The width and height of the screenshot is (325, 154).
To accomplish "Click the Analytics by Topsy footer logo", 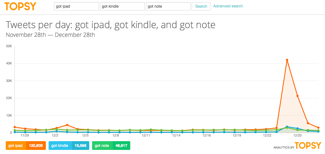I will click(x=297, y=146).
